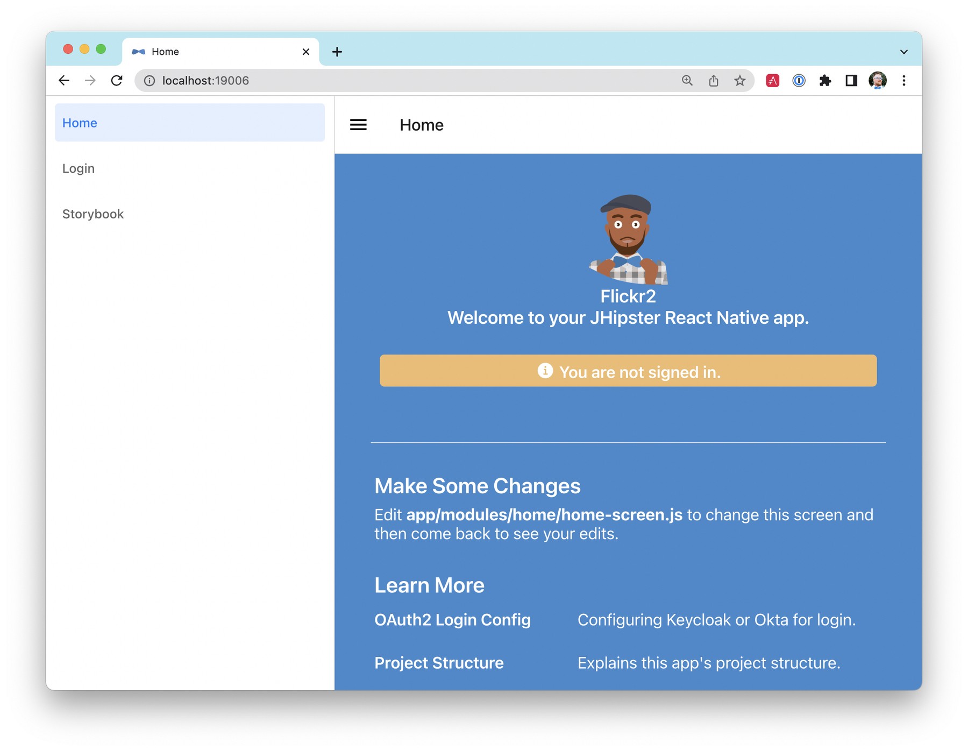Click the browser forward arrow

pos(90,81)
